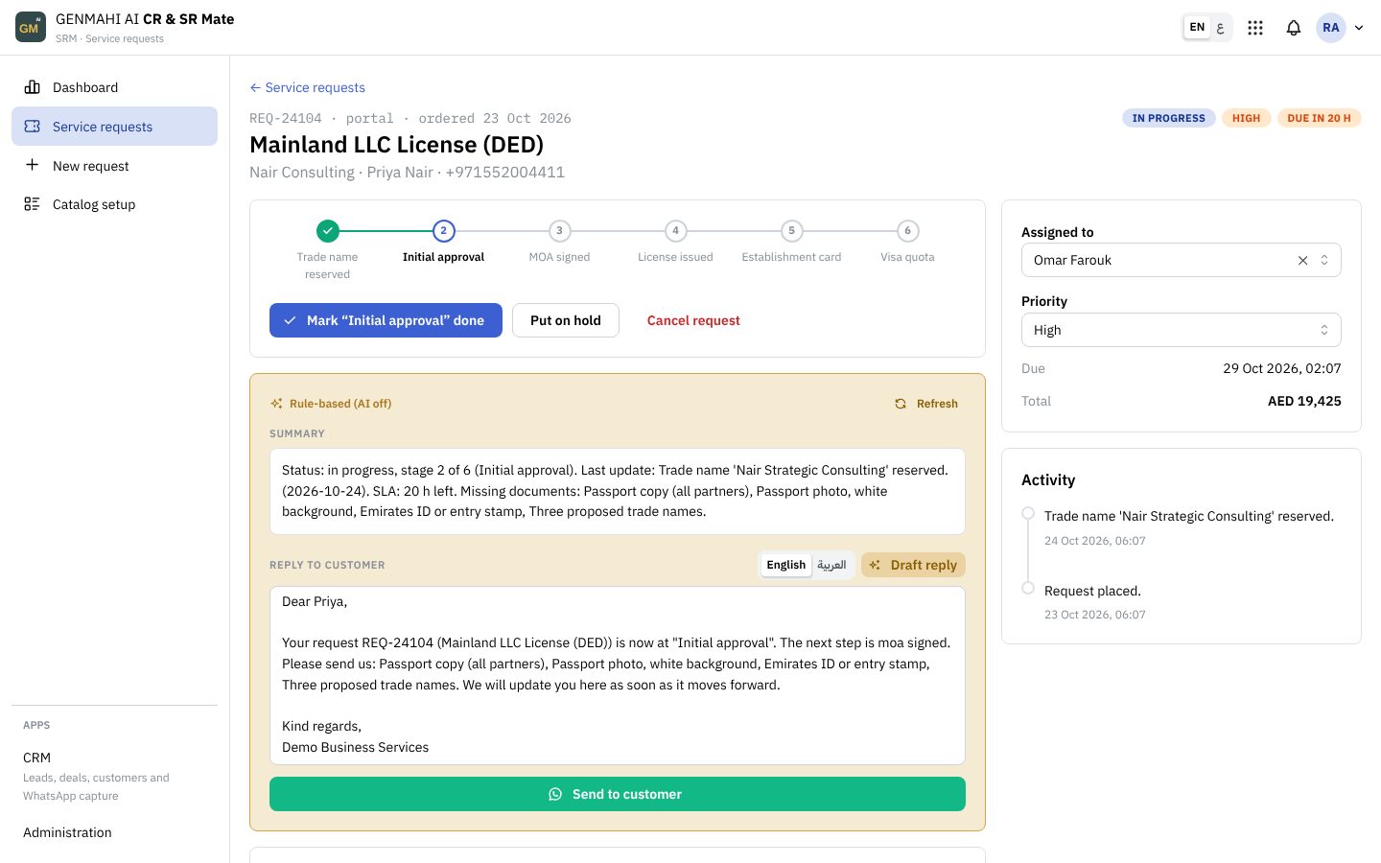Select step 3 MOA signed

point(559,231)
